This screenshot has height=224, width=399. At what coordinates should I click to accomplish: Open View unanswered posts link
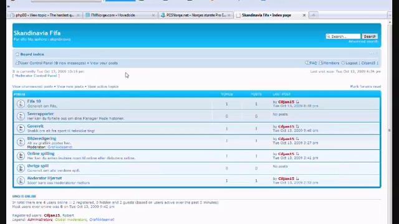coord(32,86)
